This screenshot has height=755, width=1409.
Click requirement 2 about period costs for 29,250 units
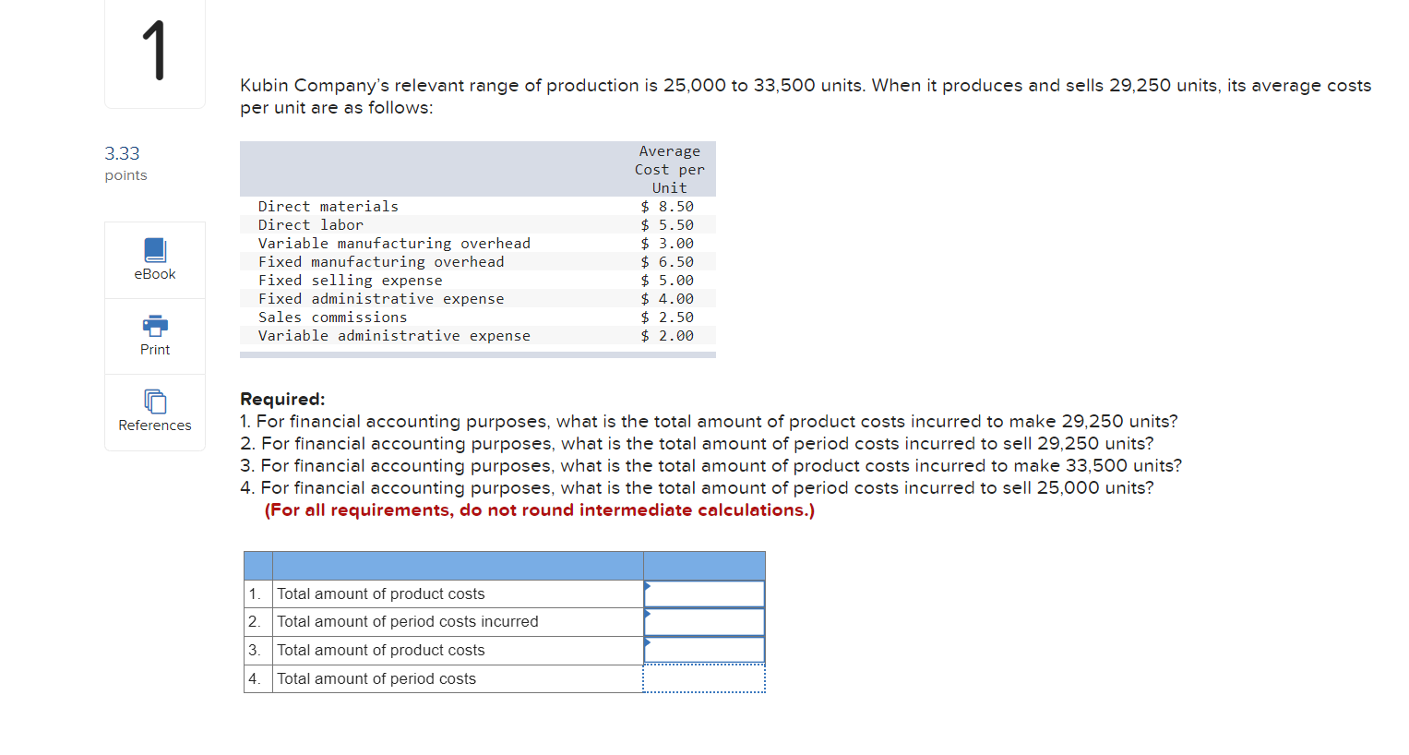(697, 444)
